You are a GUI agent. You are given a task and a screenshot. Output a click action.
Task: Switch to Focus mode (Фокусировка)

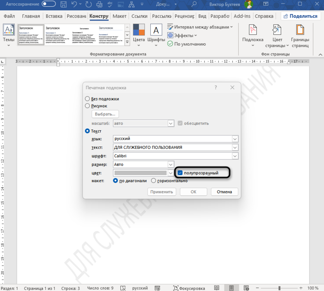point(189,288)
